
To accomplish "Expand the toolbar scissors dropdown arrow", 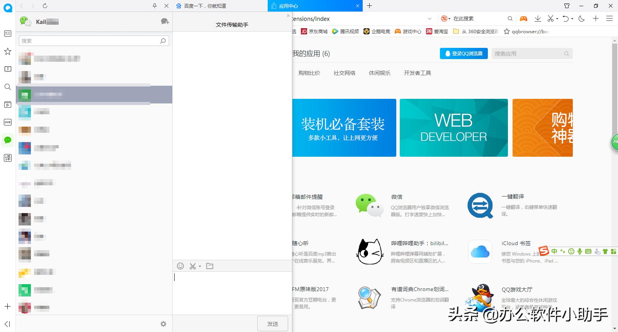I will [x=557, y=19].
